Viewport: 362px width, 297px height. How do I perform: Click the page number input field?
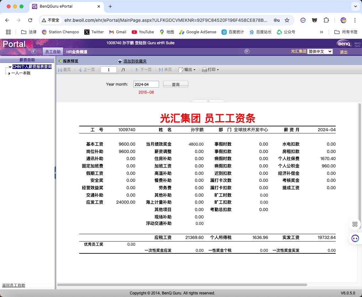tap(109, 70)
